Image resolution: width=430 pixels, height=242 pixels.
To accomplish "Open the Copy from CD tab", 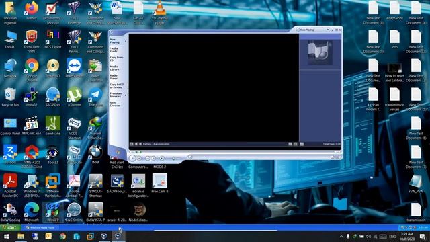I will (116, 58).
